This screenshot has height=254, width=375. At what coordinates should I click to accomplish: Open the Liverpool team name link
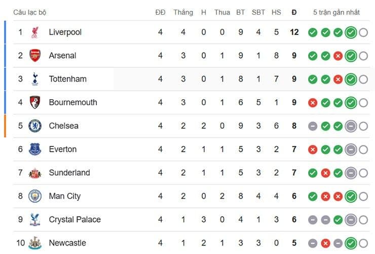click(65, 32)
